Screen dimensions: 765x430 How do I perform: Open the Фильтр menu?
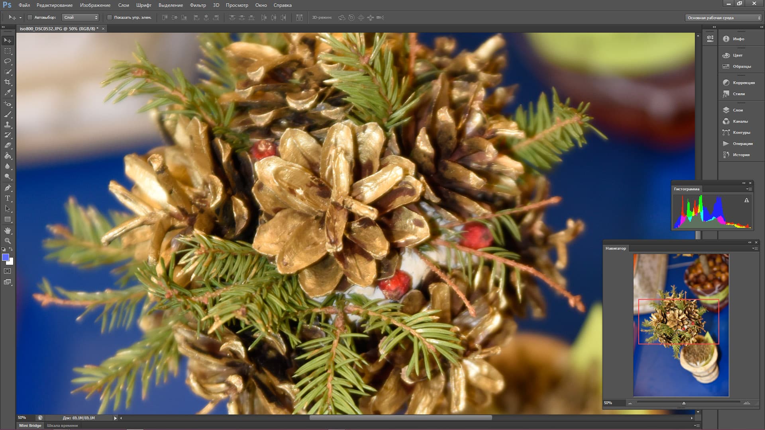[198, 5]
